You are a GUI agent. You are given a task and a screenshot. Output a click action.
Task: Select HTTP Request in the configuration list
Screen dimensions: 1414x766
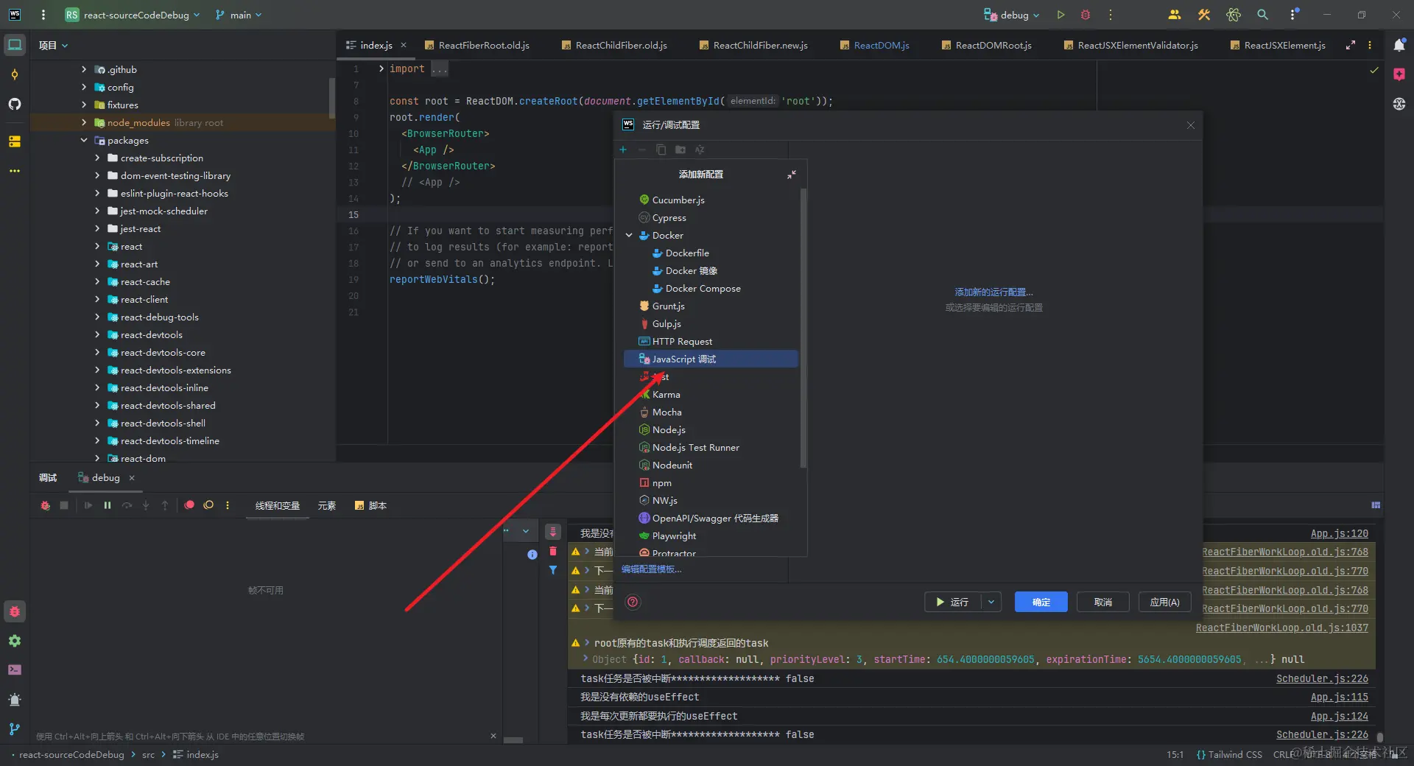pos(711,341)
